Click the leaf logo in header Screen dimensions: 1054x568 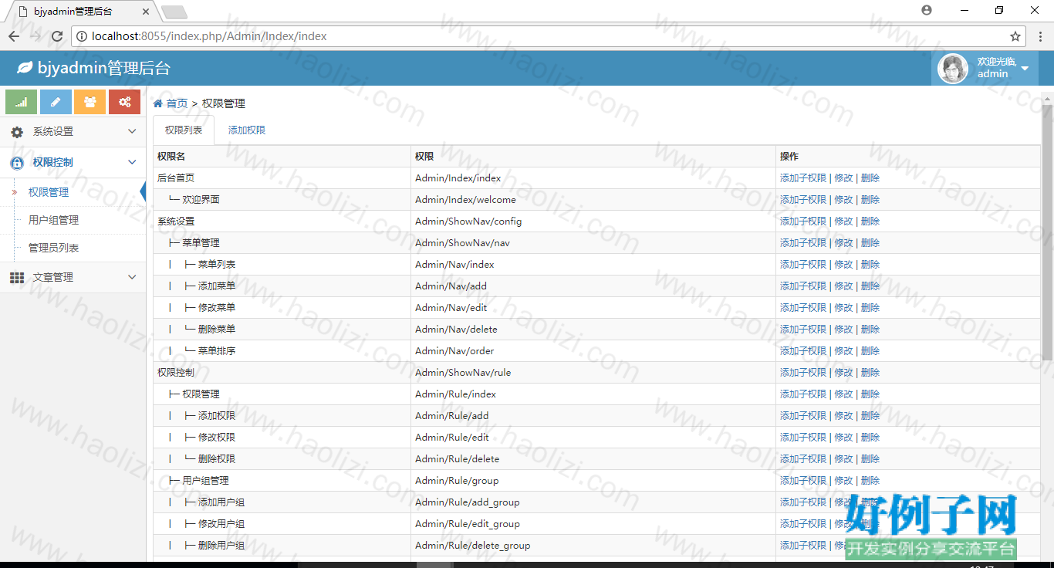pyautogui.click(x=25, y=68)
